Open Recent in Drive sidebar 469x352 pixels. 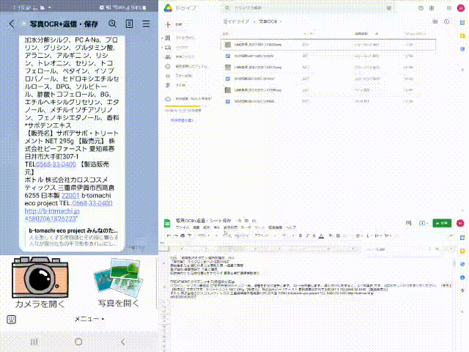(187, 67)
